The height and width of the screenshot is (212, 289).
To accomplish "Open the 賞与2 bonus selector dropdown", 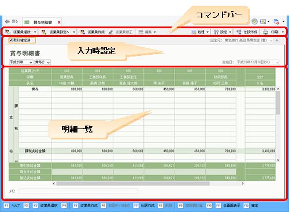I will [x=43, y=62].
